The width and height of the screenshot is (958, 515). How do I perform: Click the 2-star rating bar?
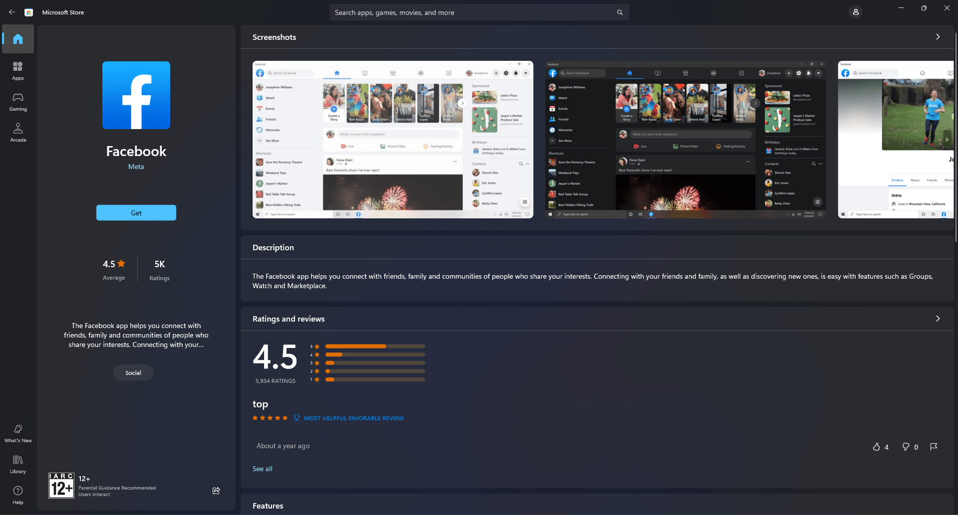pyautogui.click(x=375, y=371)
